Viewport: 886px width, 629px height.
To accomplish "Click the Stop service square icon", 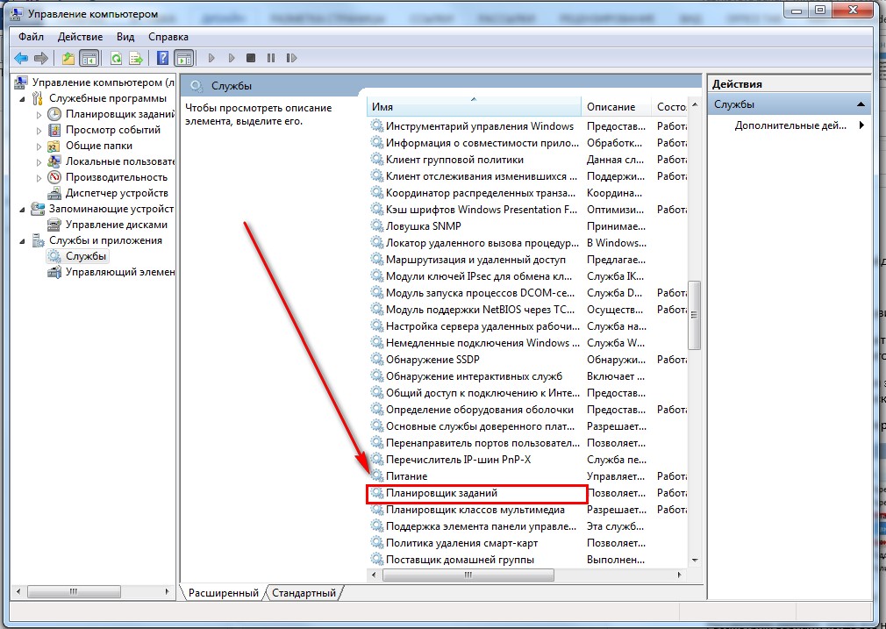I will point(251,58).
